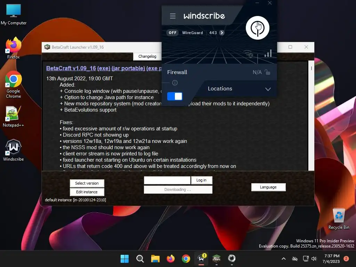Open Firefox from the taskbar
Viewport: 356px width, 267px height.
coord(171,259)
